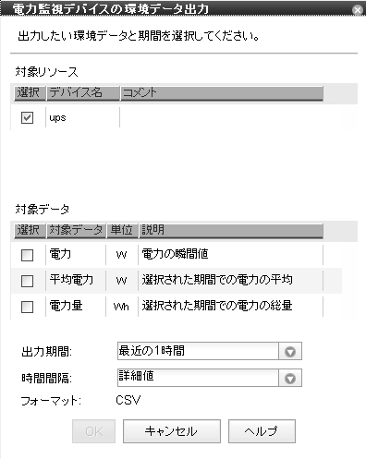Screen dimensions: 366x459
Task: Sort by the 対象データ column header
Action: coord(76,230)
